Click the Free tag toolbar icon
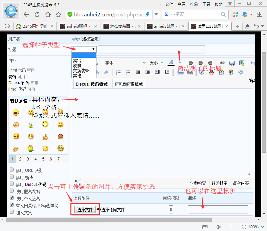This screenshot has height=231, width=267. click(180, 72)
